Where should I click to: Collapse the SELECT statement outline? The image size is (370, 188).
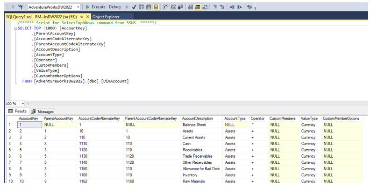pos(15,28)
